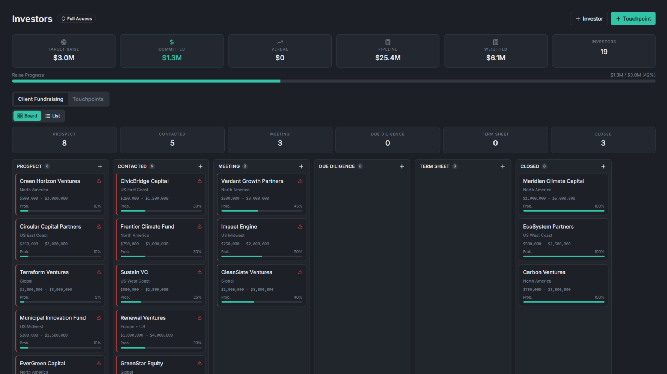This screenshot has width=667, height=374.
Task: Open the Touchpoints tab
Action: point(88,99)
